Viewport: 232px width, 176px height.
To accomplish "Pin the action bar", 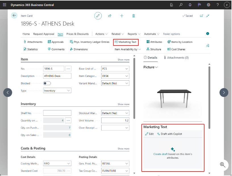I will click(208, 45).
